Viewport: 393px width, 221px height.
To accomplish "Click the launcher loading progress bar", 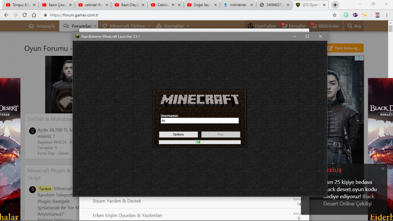I will 199,142.
